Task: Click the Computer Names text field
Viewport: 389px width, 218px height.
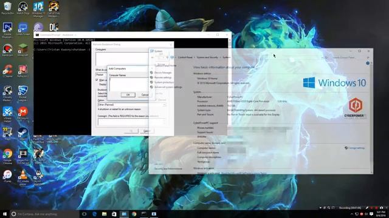Action: tap(129, 84)
